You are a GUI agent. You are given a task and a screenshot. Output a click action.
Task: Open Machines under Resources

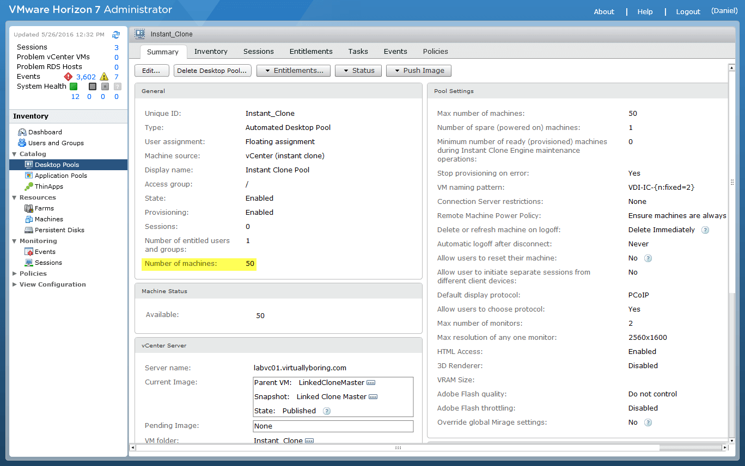click(44, 219)
